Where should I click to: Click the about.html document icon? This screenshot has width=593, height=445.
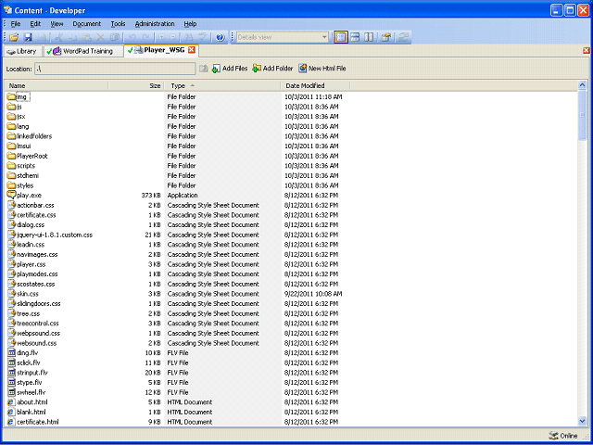pos(12,401)
